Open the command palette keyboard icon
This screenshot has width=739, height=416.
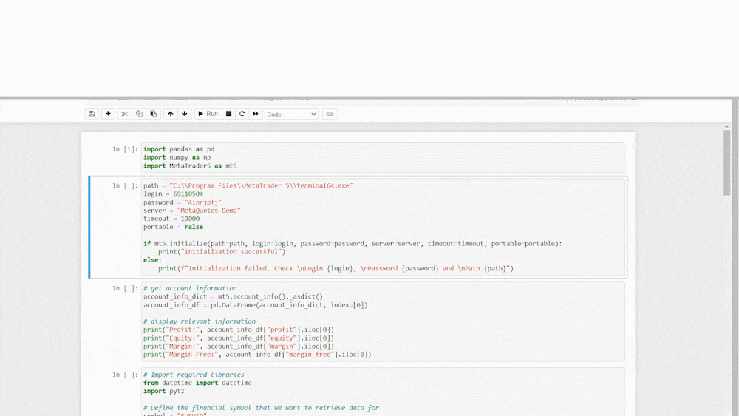(x=330, y=114)
